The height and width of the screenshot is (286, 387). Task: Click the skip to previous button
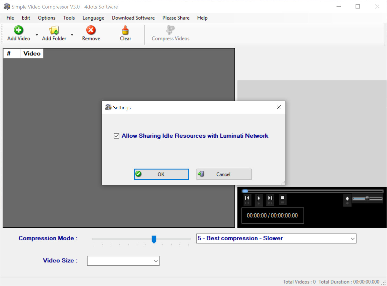247,198
